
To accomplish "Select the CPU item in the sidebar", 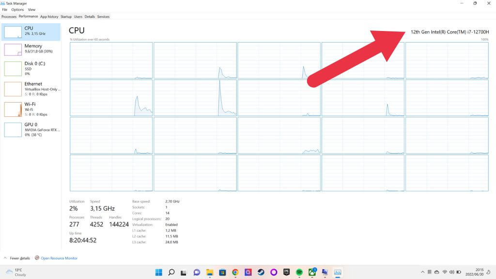I will click(31, 31).
